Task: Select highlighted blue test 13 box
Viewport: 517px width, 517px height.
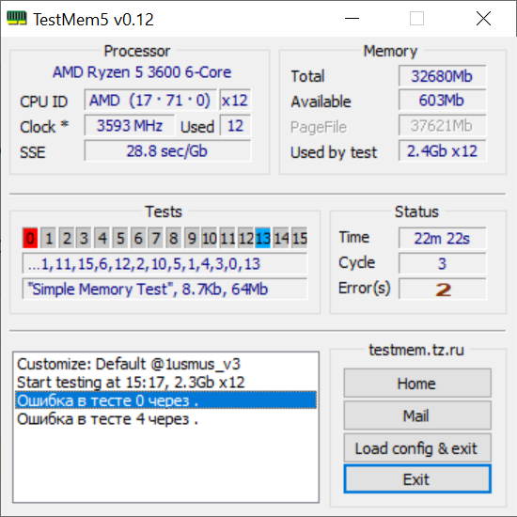Action: point(263,238)
